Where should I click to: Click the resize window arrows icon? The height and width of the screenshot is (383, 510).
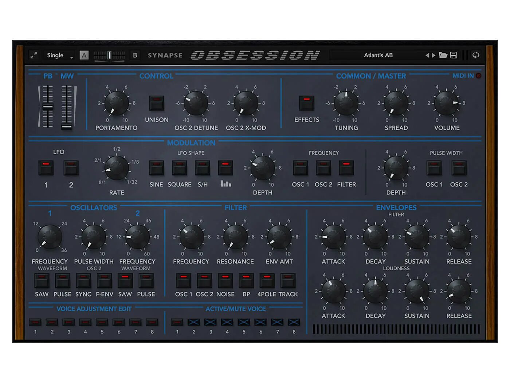[x=34, y=55]
